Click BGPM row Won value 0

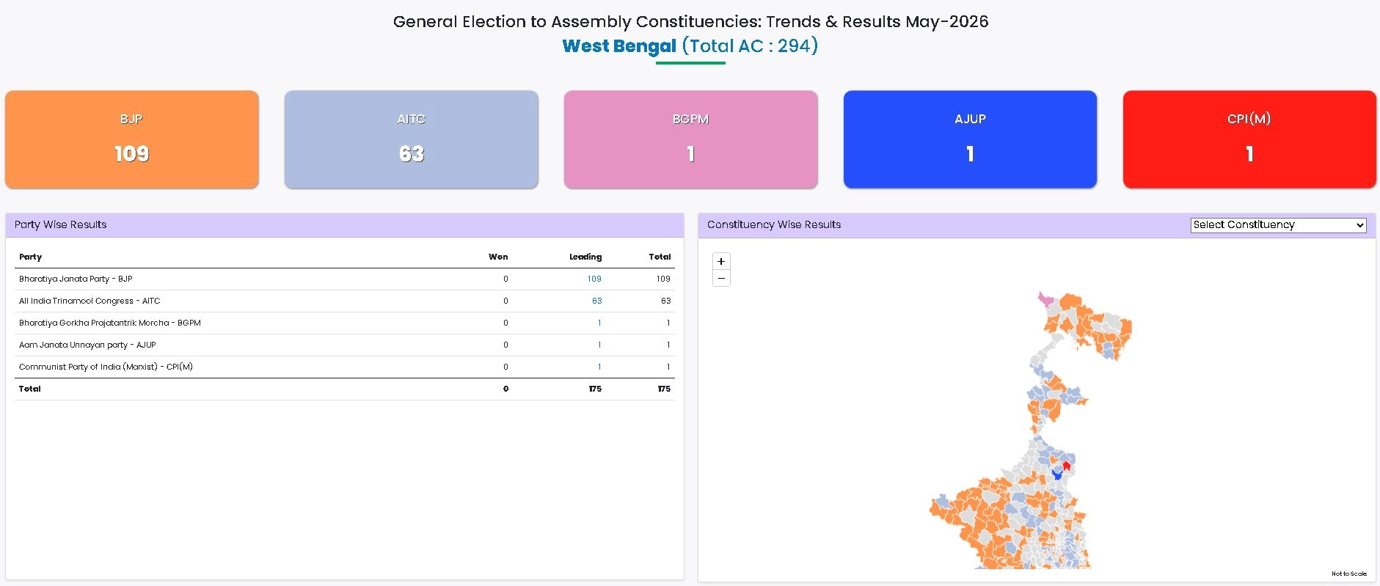click(505, 323)
